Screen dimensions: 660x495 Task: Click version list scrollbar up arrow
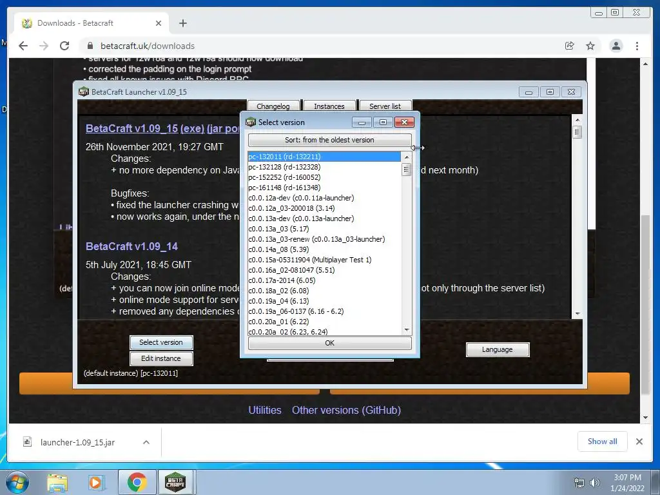coord(406,157)
